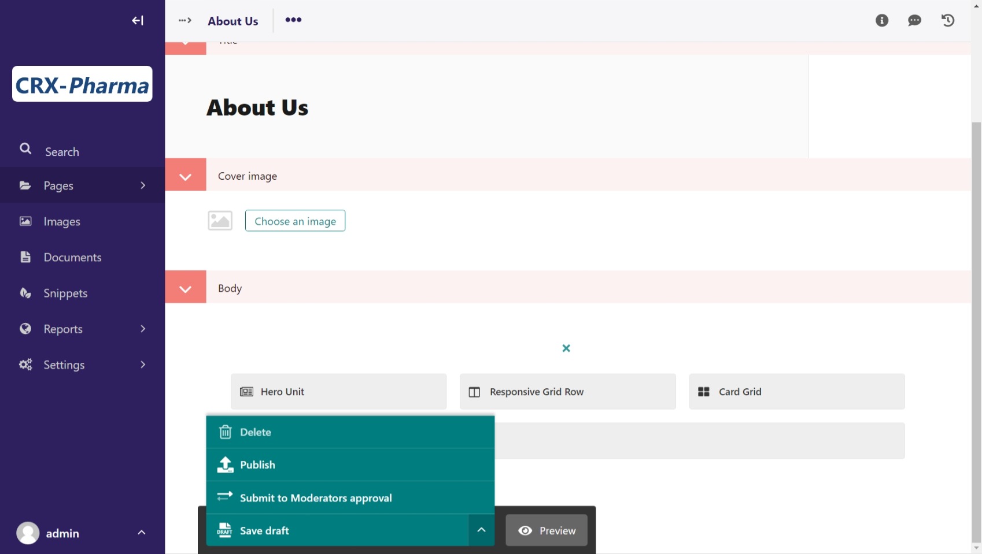Open page info panel icon
The image size is (982, 554).
[881, 21]
